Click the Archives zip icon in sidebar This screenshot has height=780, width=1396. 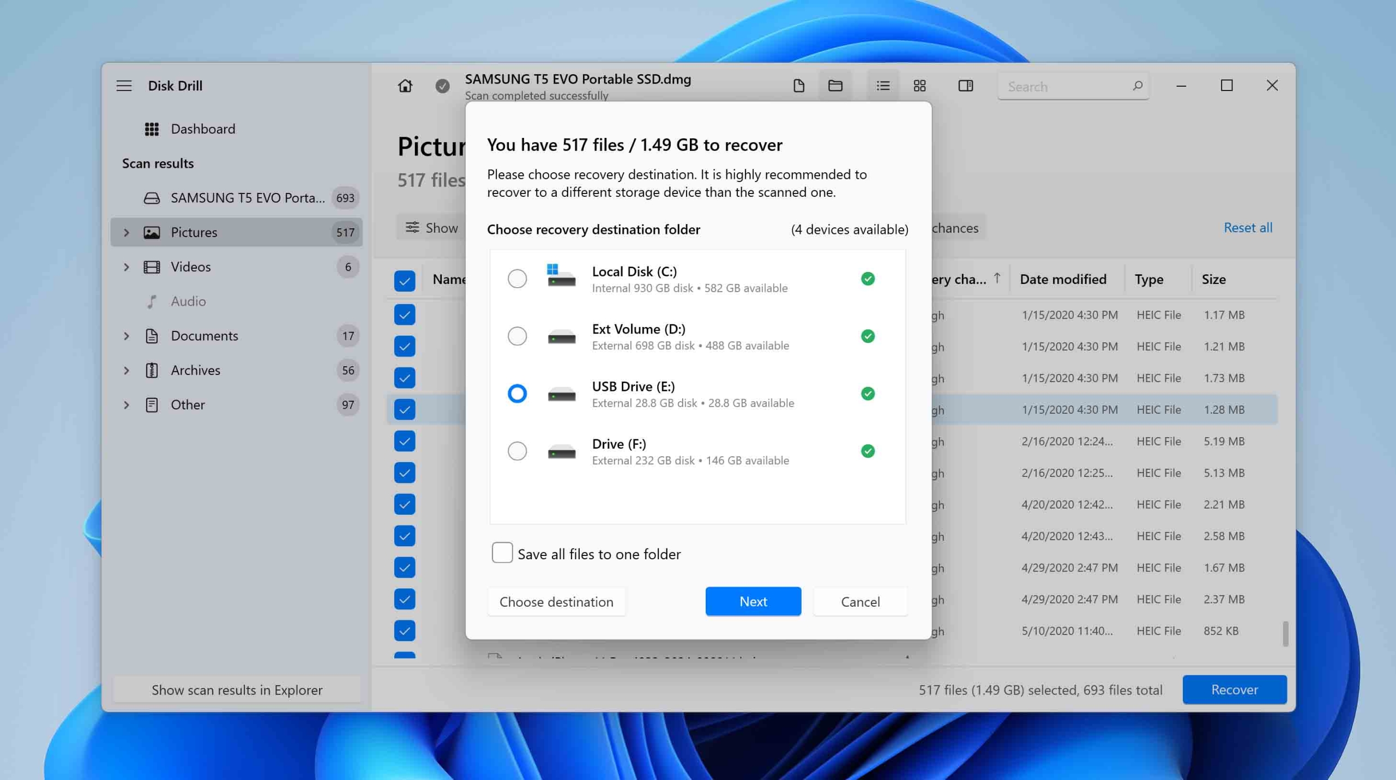(x=152, y=370)
